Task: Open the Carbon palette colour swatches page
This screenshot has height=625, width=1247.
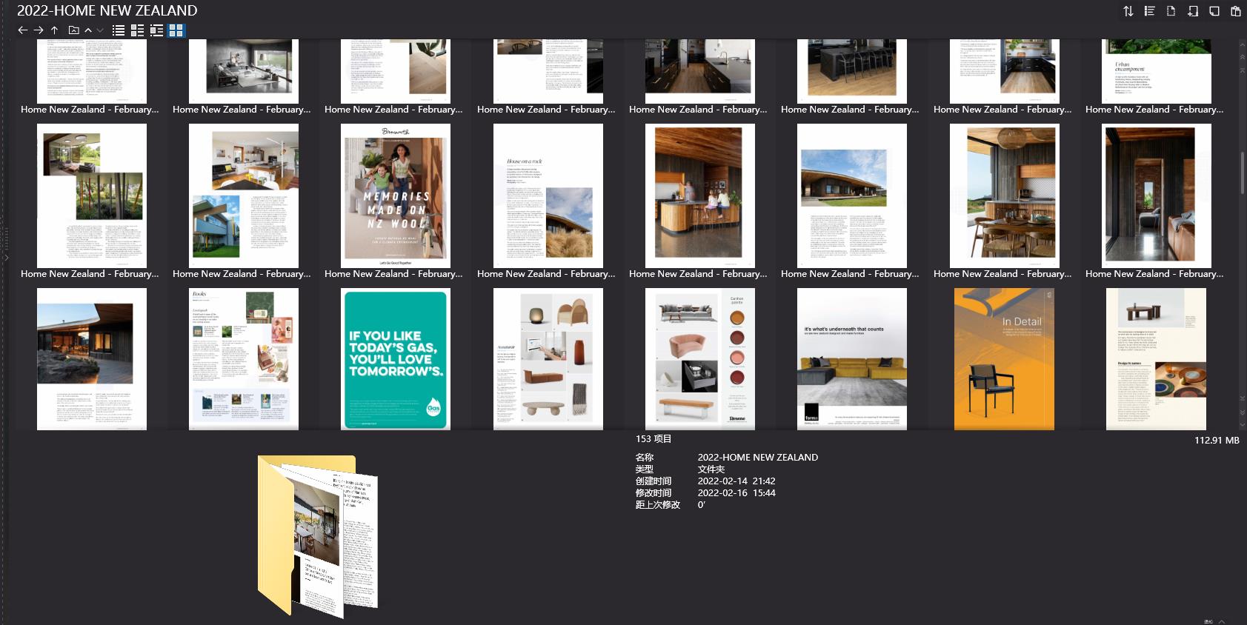Action: (x=700, y=359)
